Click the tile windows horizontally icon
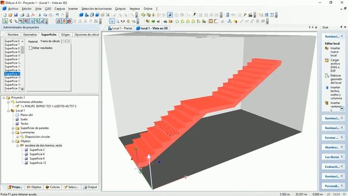The image size is (348, 196). click(266, 15)
